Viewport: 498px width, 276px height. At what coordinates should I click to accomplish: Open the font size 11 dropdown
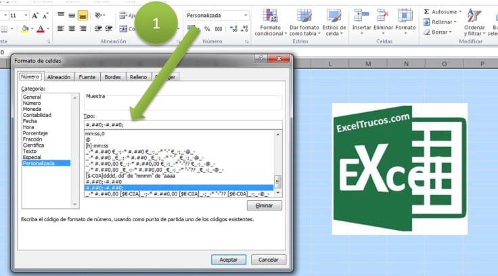click(x=26, y=16)
